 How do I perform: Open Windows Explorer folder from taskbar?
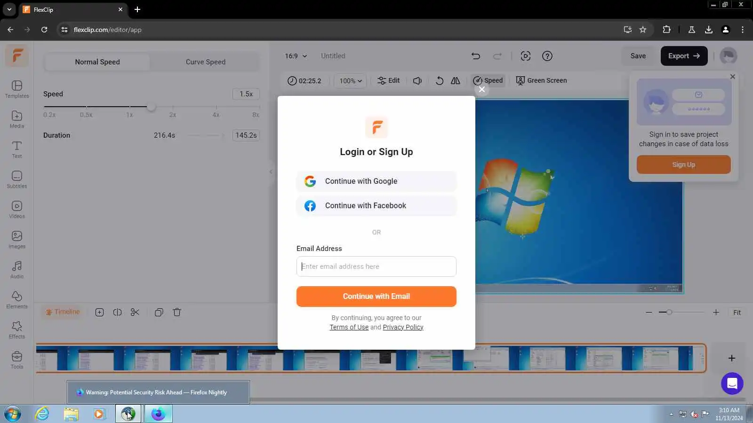[x=71, y=414]
